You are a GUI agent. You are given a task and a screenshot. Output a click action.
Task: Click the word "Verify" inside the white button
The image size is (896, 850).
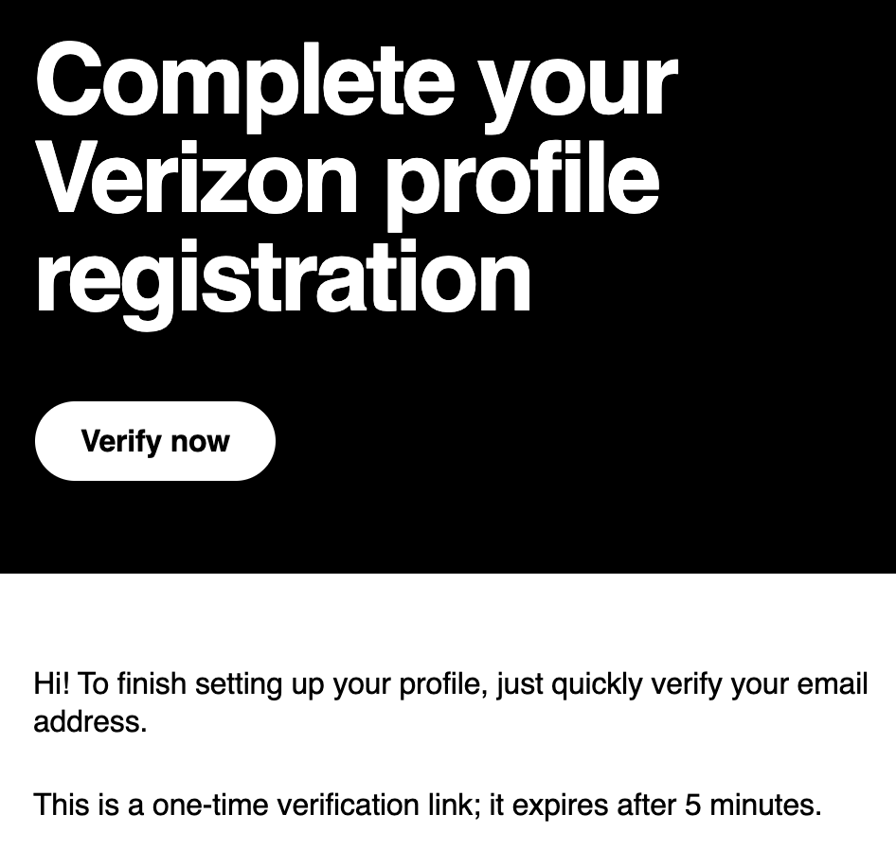pyautogui.click(x=121, y=442)
